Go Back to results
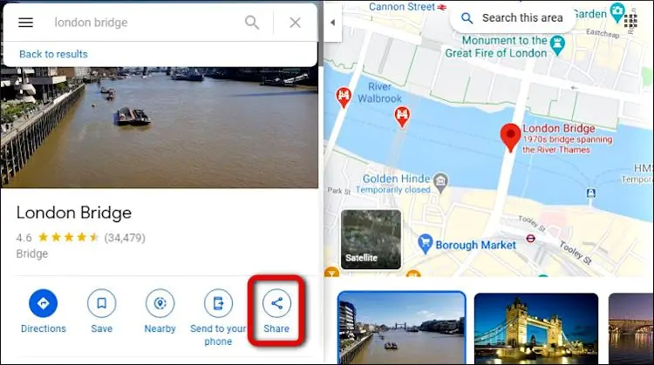Image resolution: width=654 pixels, height=365 pixels. (53, 54)
